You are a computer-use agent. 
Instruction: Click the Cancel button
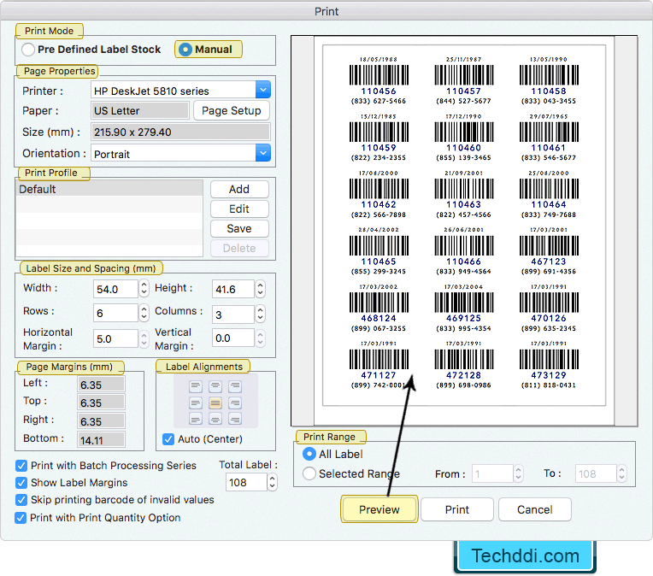[x=535, y=509]
